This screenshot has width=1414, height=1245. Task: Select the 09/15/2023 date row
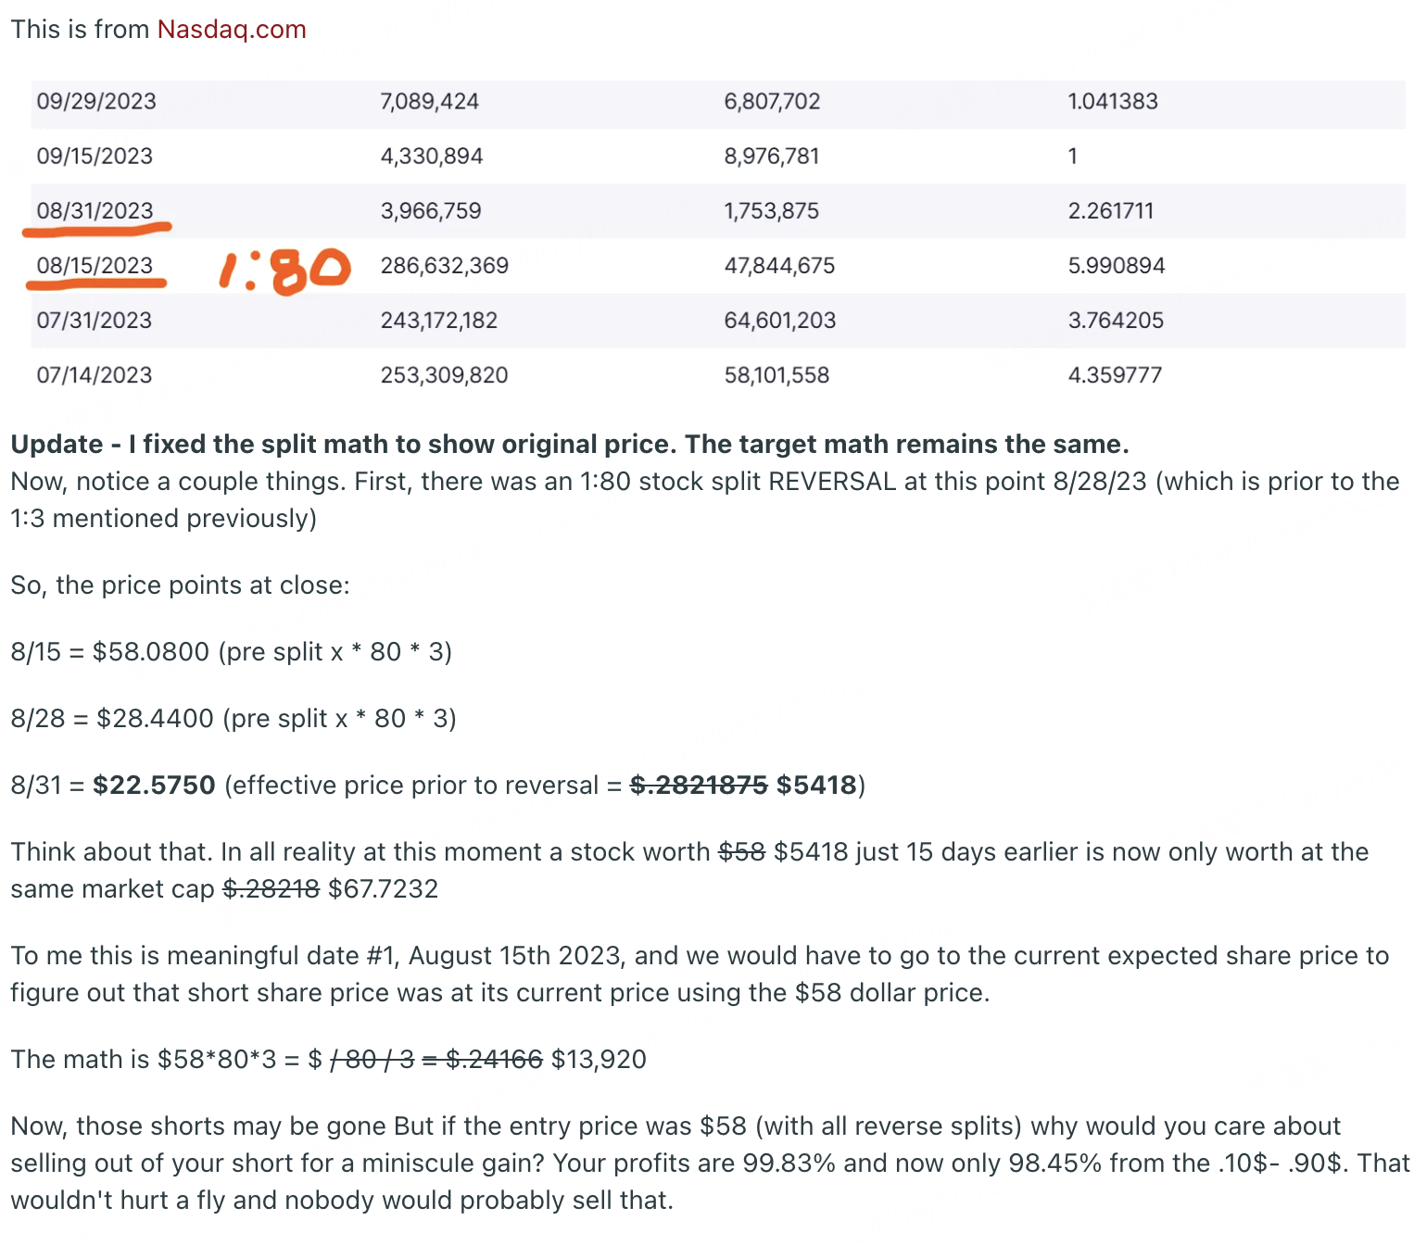coord(718,157)
